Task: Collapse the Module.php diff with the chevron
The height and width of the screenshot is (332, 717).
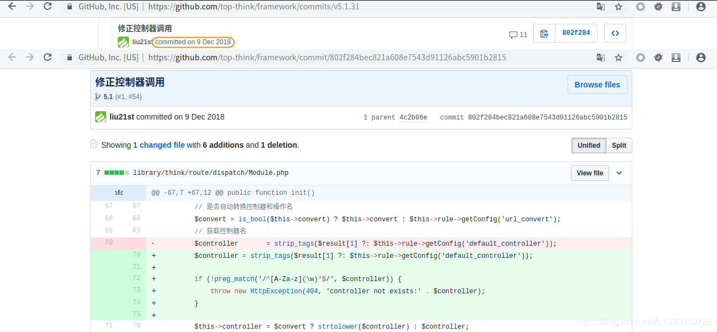Action: [619, 173]
